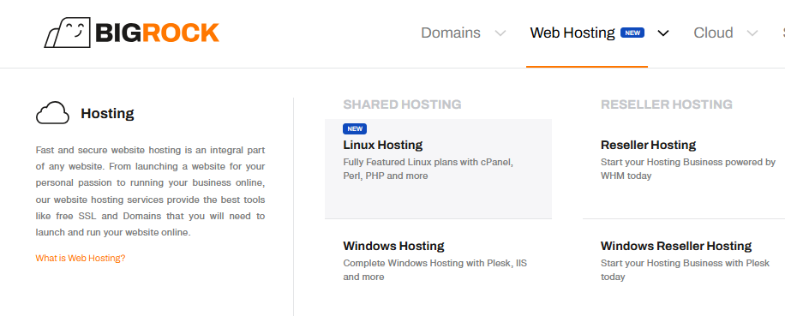Open the Cloud menu
The width and height of the screenshot is (785, 316).
tap(713, 33)
